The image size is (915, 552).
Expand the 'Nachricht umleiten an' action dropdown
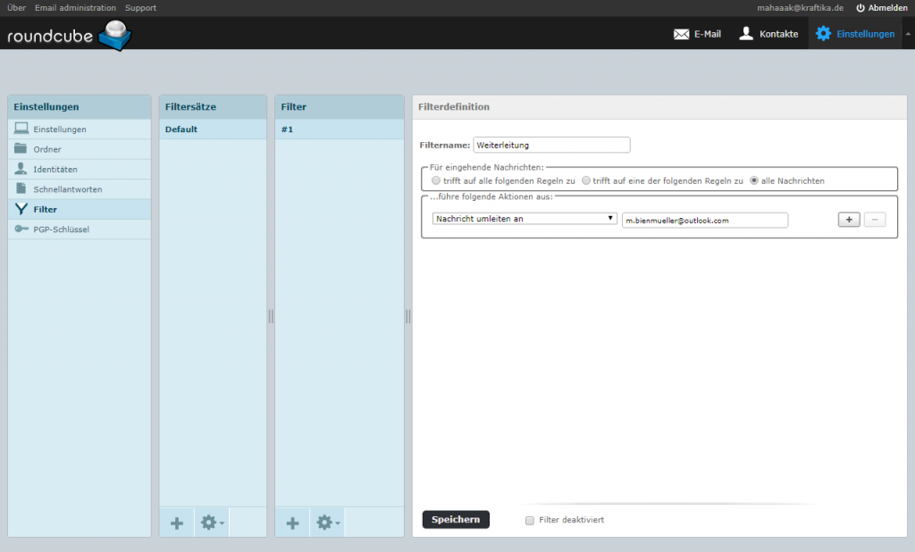point(524,219)
